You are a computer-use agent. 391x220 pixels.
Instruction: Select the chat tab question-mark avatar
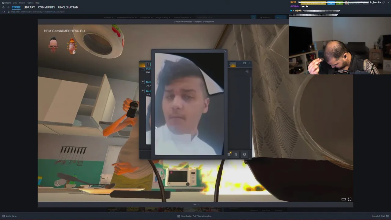(149, 64)
